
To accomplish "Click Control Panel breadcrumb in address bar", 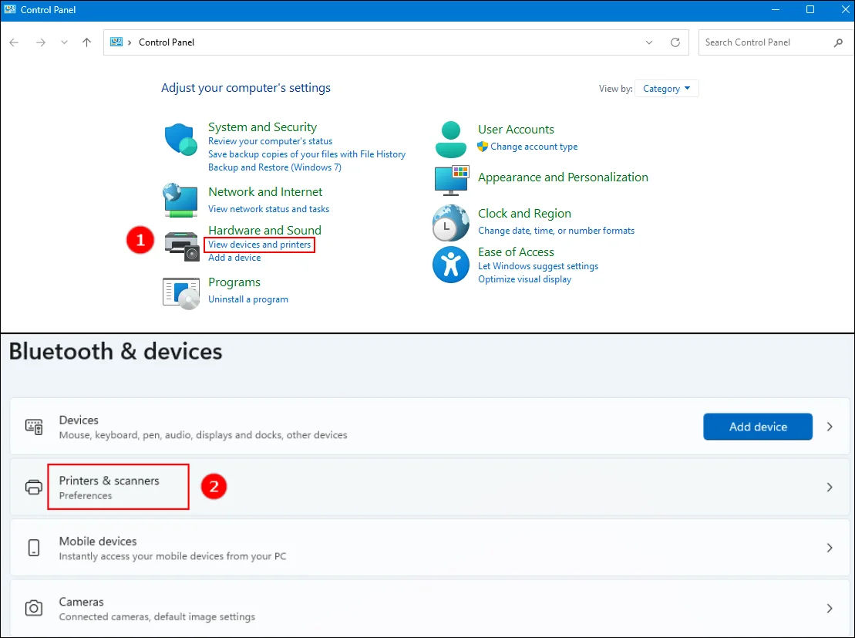I will [167, 42].
